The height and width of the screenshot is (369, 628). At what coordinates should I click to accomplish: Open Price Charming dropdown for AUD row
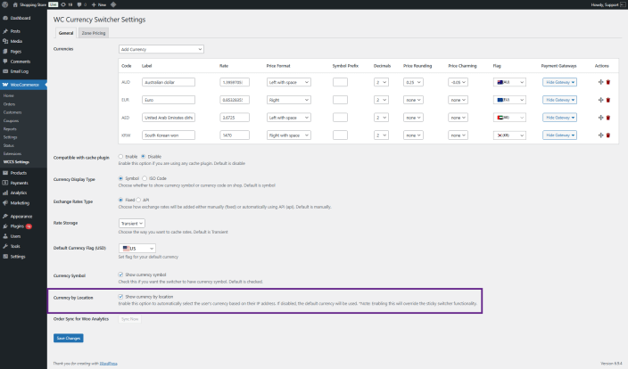pos(458,82)
